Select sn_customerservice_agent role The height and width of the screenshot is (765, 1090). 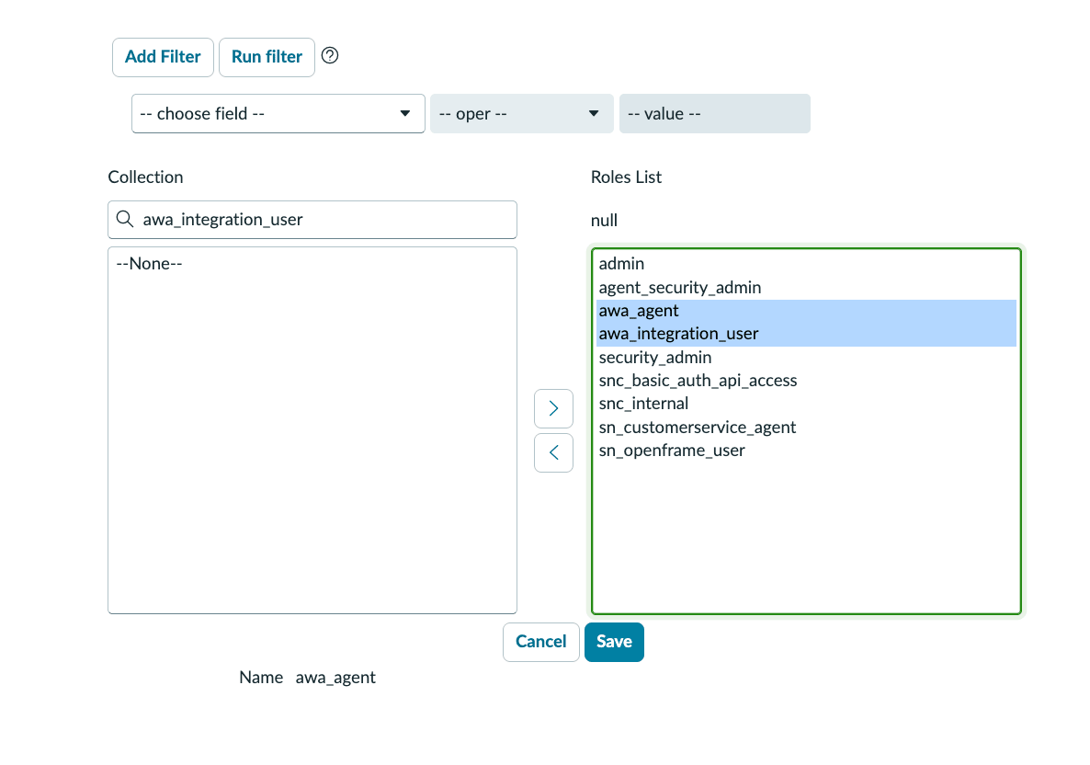point(806,427)
